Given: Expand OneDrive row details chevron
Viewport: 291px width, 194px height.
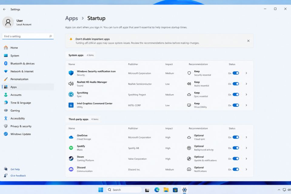Looking at the screenshot, I should [x=246, y=137].
